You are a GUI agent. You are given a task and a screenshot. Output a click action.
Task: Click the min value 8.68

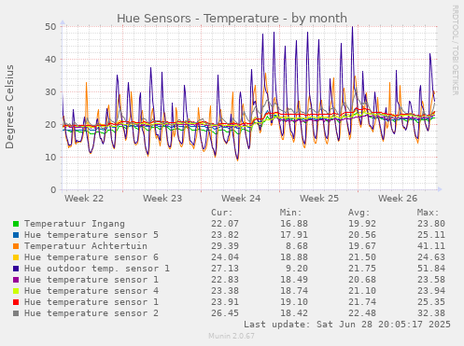click(297, 246)
